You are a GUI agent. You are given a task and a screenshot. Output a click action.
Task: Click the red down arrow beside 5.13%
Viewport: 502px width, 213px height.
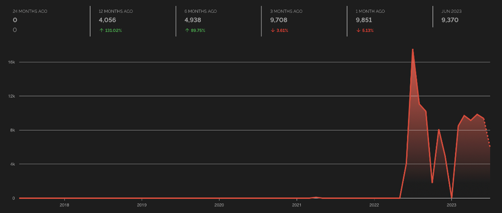click(x=358, y=30)
